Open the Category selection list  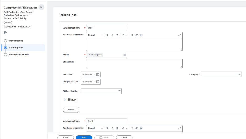pyautogui.click(x=239, y=75)
